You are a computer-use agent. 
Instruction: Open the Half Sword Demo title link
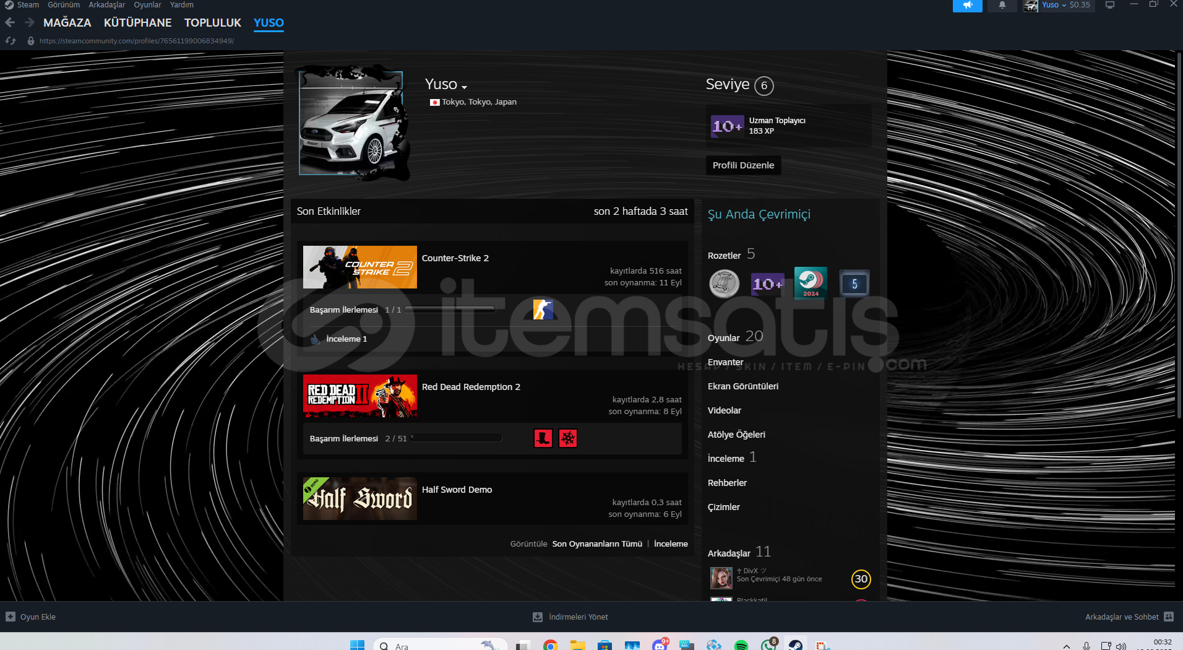click(457, 490)
